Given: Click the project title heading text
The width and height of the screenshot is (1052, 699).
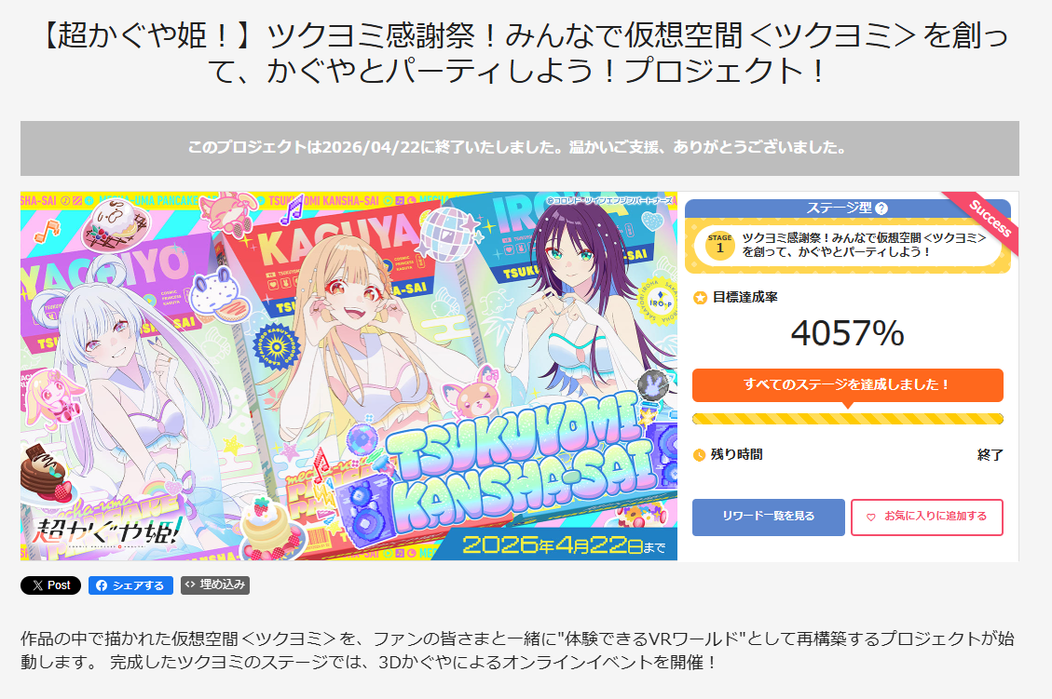Looking at the screenshot, I should pos(526,53).
